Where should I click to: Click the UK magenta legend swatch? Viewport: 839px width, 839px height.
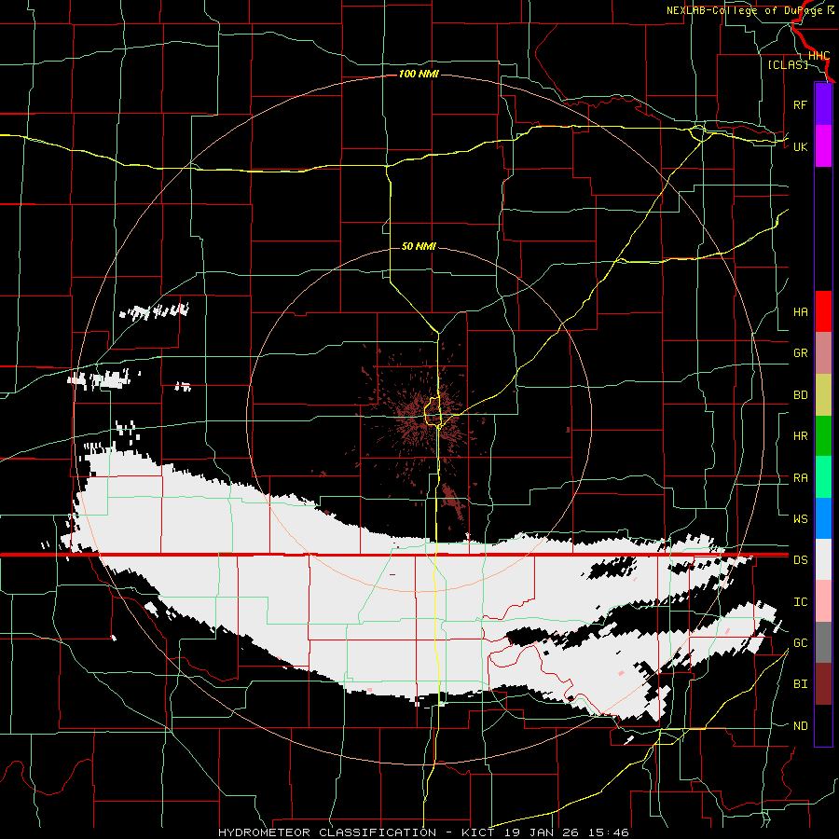coord(823,146)
